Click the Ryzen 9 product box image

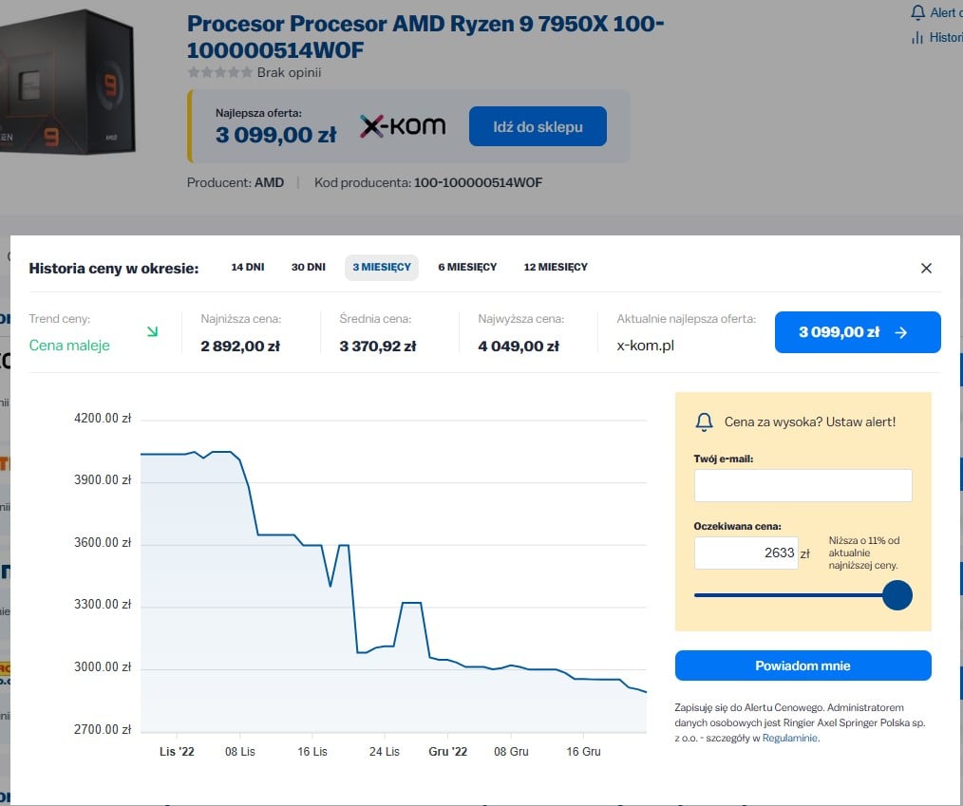pos(67,82)
